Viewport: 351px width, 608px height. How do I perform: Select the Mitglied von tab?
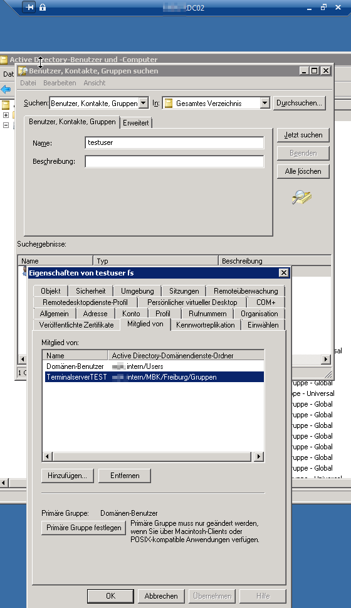(145, 324)
